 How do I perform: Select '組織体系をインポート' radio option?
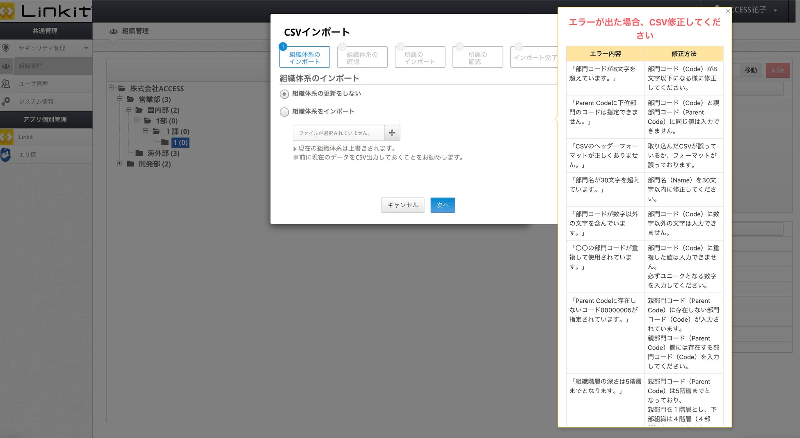[284, 112]
